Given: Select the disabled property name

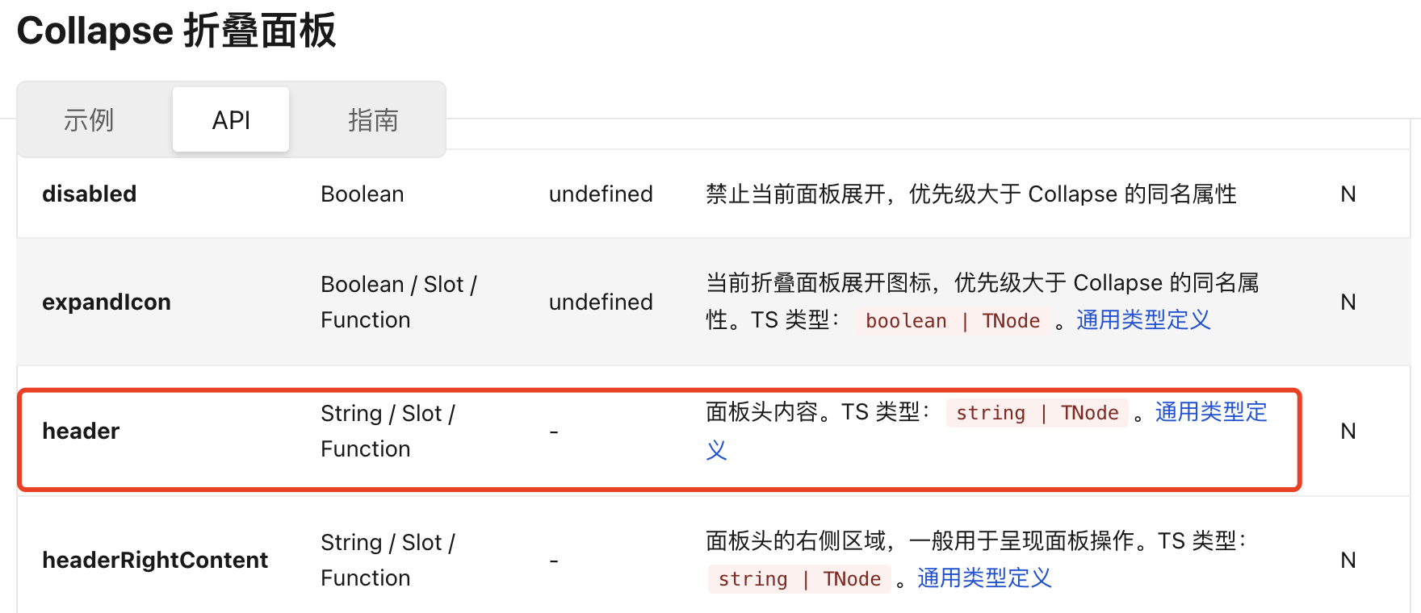Looking at the screenshot, I should point(89,194).
